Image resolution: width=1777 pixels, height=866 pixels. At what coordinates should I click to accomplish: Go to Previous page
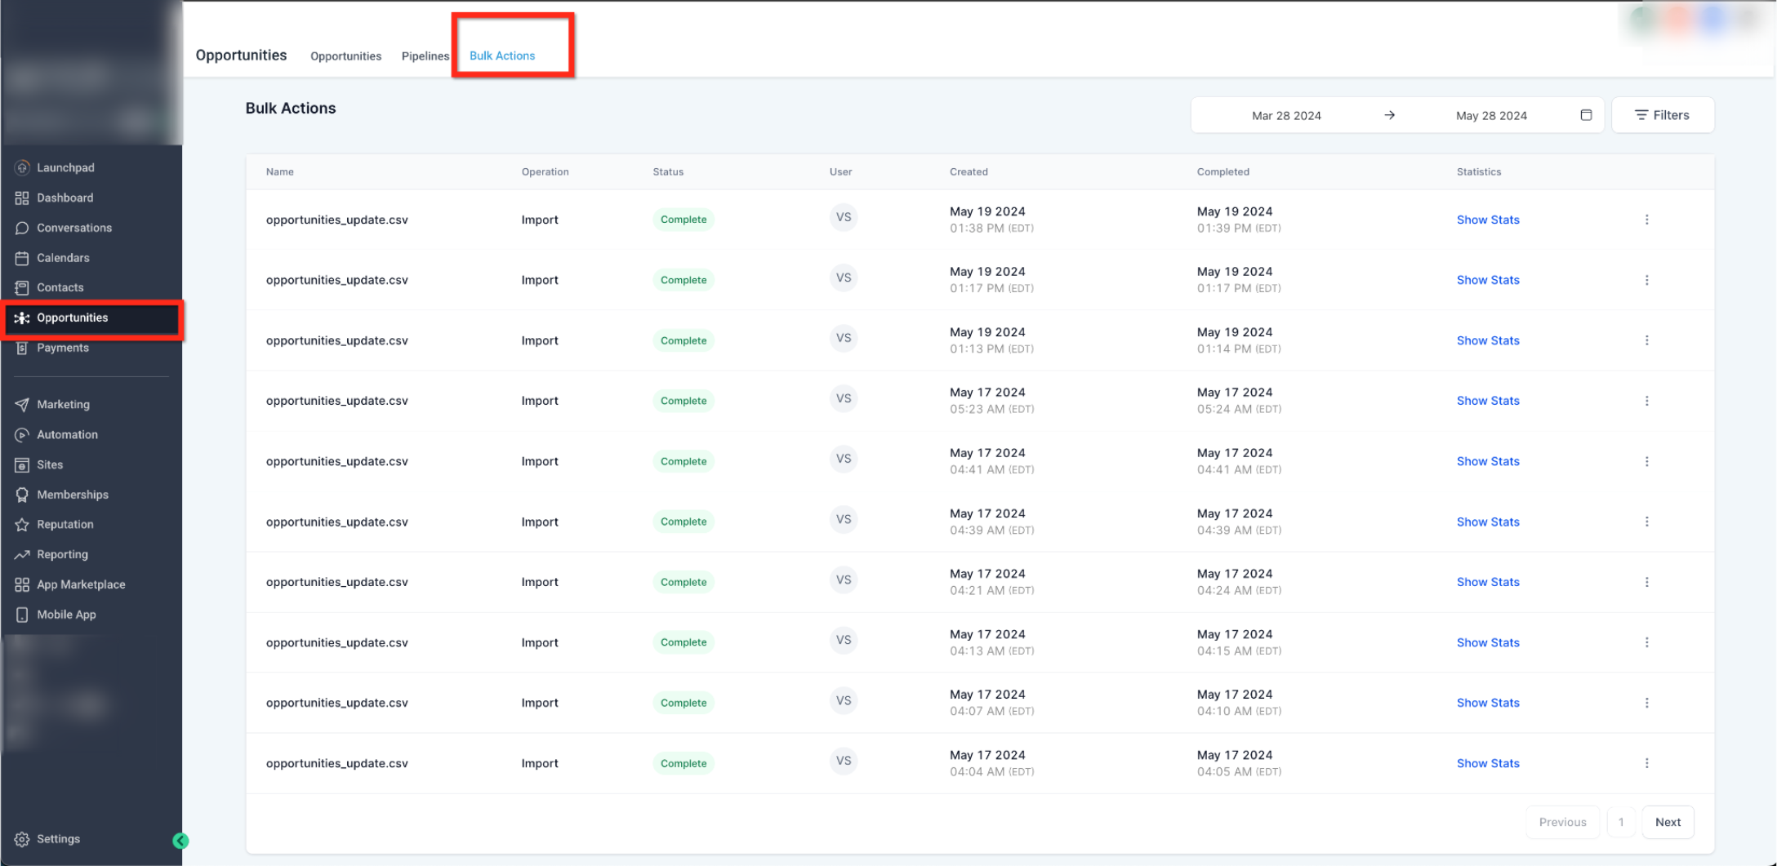[x=1562, y=822]
